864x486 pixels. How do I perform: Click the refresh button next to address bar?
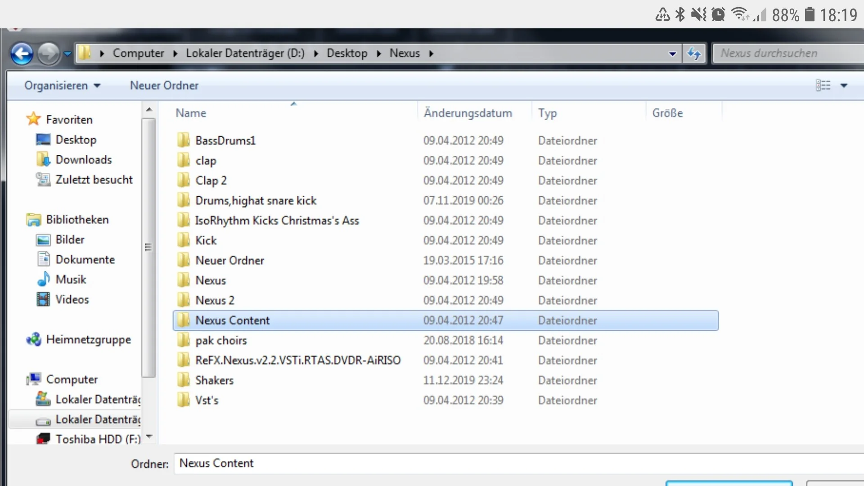point(694,54)
